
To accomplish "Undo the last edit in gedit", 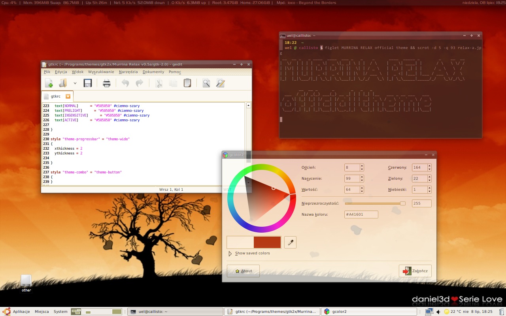I will pyautogui.click(x=125, y=83).
